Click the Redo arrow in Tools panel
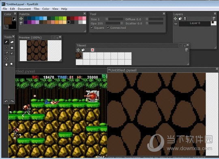The width and height of the screenshot is (219, 159). pyautogui.click(x=12, y=101)
